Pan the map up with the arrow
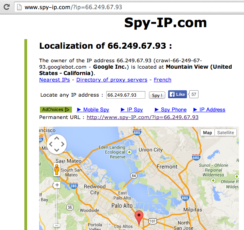The image size is (244, 230). [57, 138]
